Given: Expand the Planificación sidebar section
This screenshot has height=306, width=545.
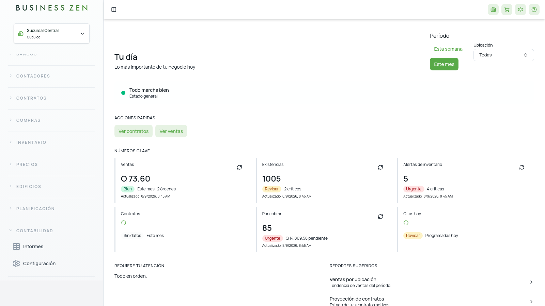Looking at the screenshot, I should click(51, 209).
